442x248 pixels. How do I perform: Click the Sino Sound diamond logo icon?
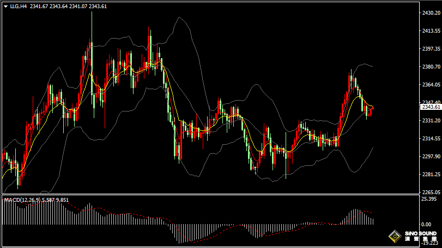pyautogui.click(x=394, y=237)
